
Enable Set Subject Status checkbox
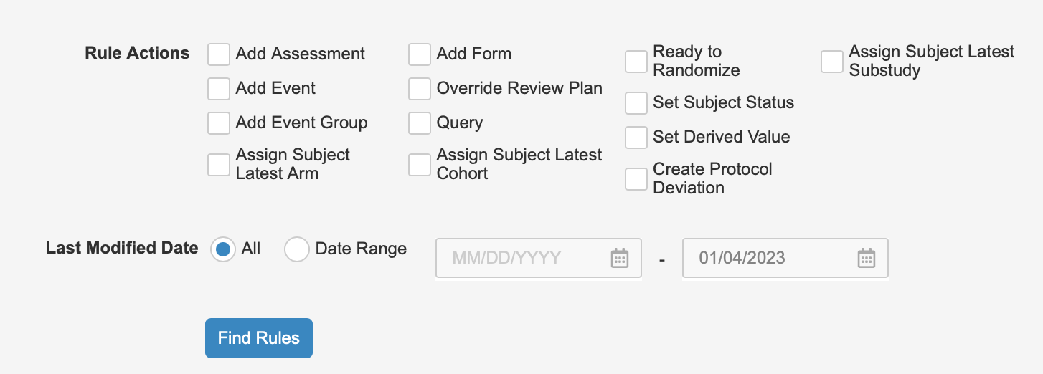tap(636, 103)
